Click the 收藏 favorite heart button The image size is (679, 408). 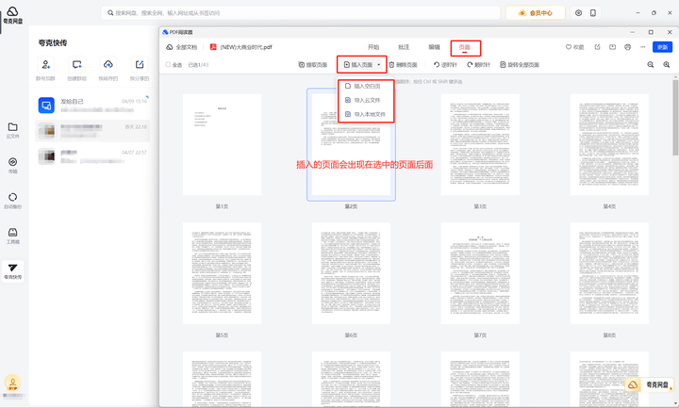pos(574,47)
